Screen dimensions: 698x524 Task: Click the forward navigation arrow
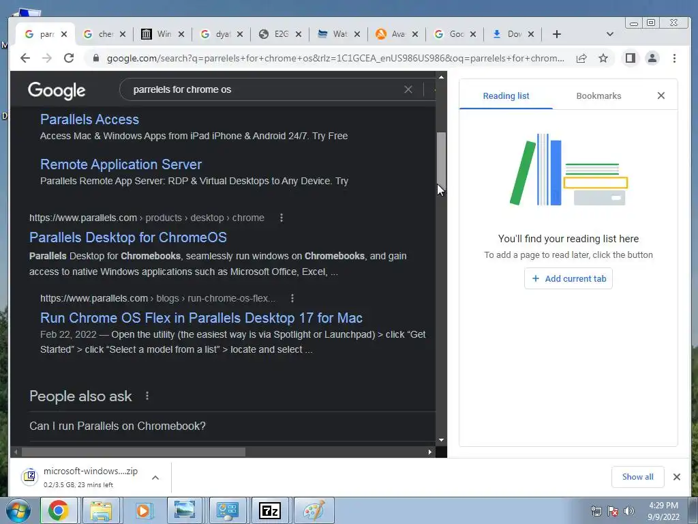coord(47,58)
